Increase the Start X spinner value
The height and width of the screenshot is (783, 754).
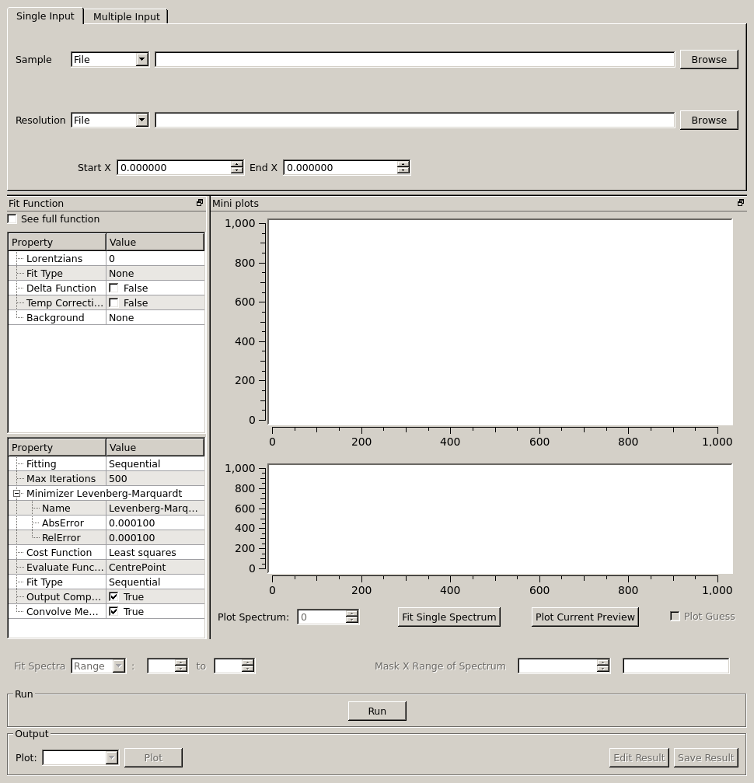coord(236,164)
